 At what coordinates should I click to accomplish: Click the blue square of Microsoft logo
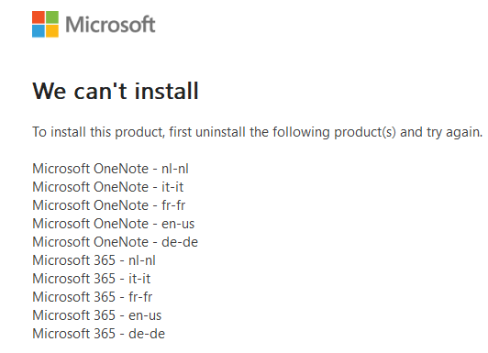pos(39,31)
